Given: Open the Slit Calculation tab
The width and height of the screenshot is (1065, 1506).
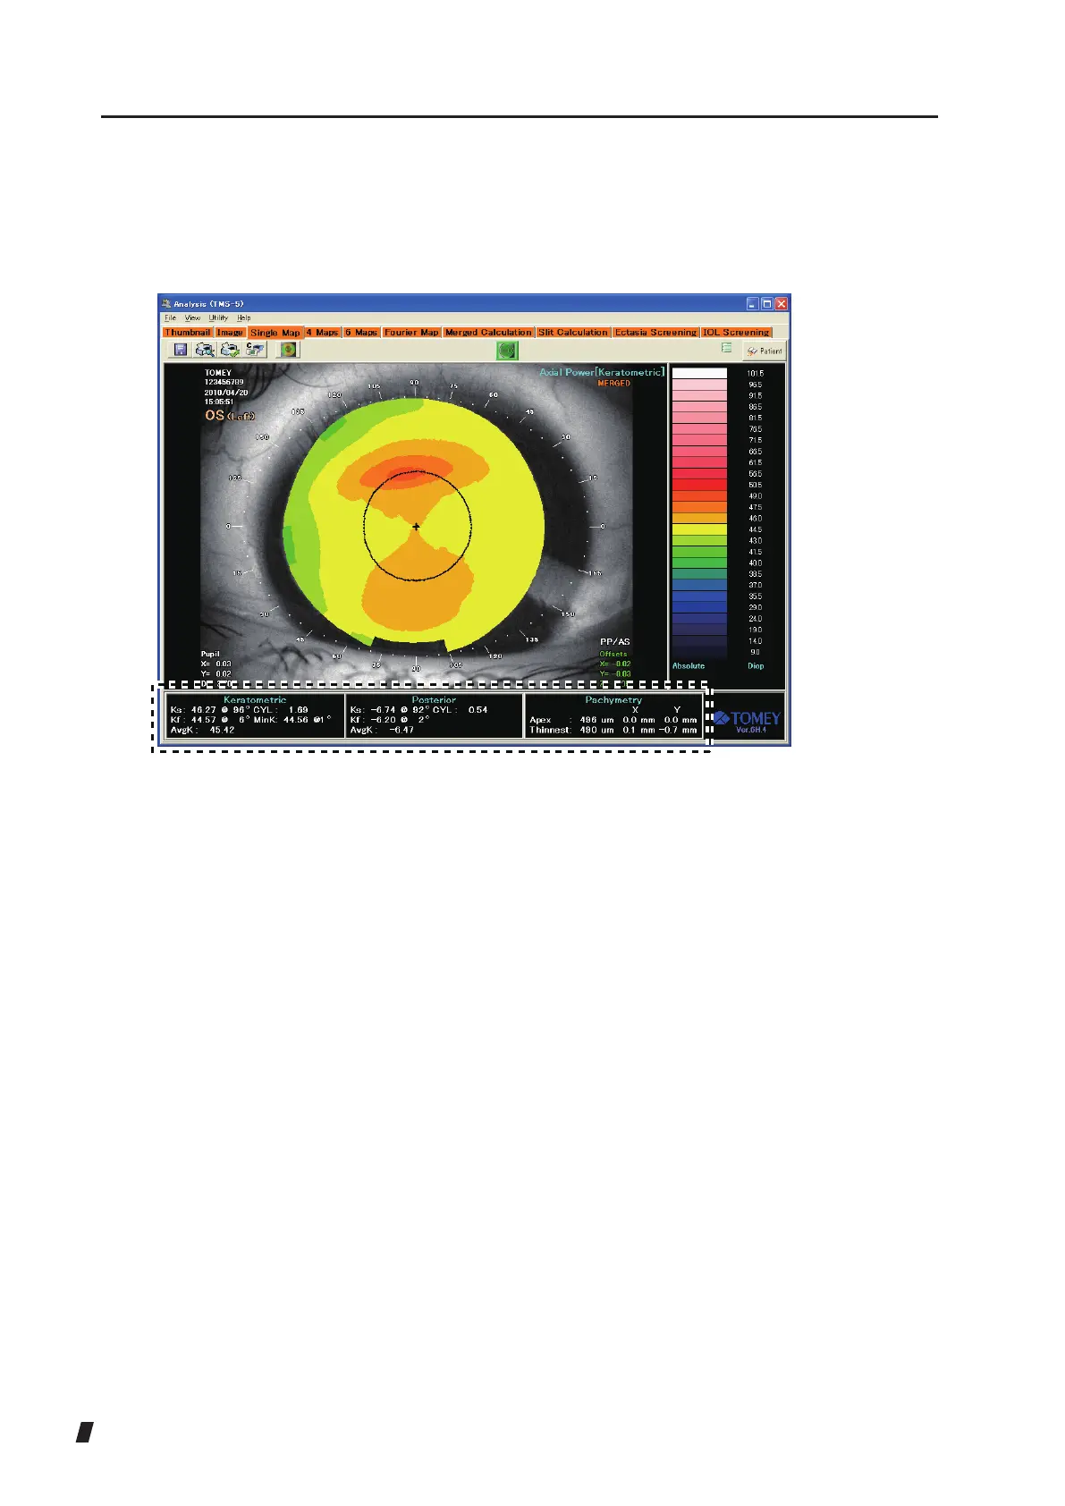Looking at the screenshot, I should pos(573,332).
